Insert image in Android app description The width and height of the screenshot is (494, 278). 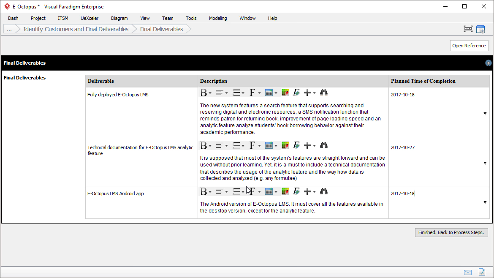tap(285, 191)
